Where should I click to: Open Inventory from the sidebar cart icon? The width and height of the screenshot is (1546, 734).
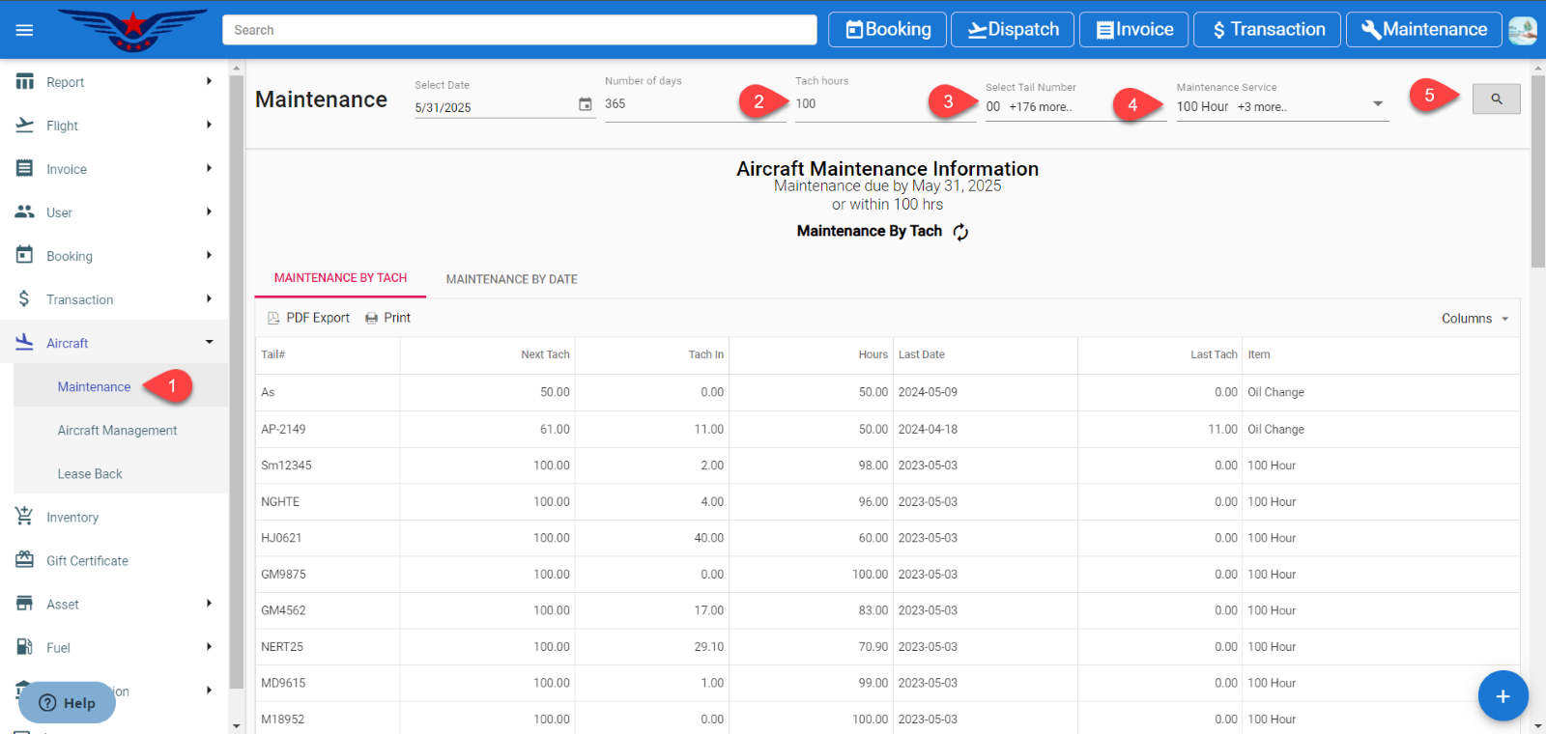click(x=25, y=517)
